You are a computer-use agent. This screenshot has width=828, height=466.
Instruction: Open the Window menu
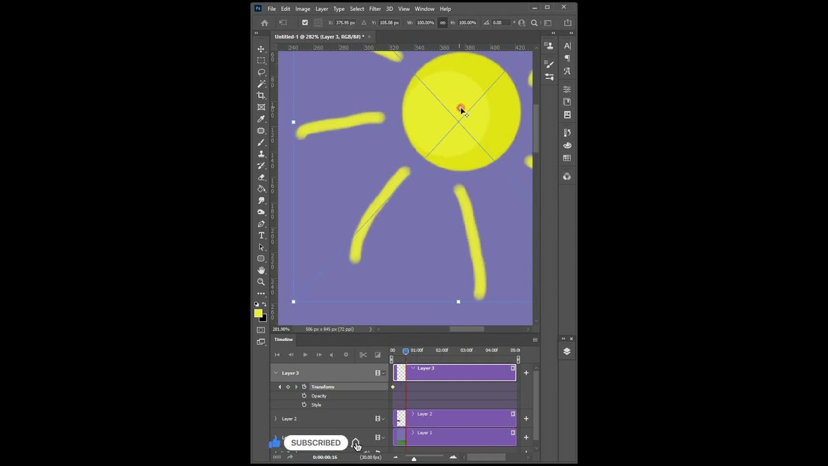(x=424, y=9)
